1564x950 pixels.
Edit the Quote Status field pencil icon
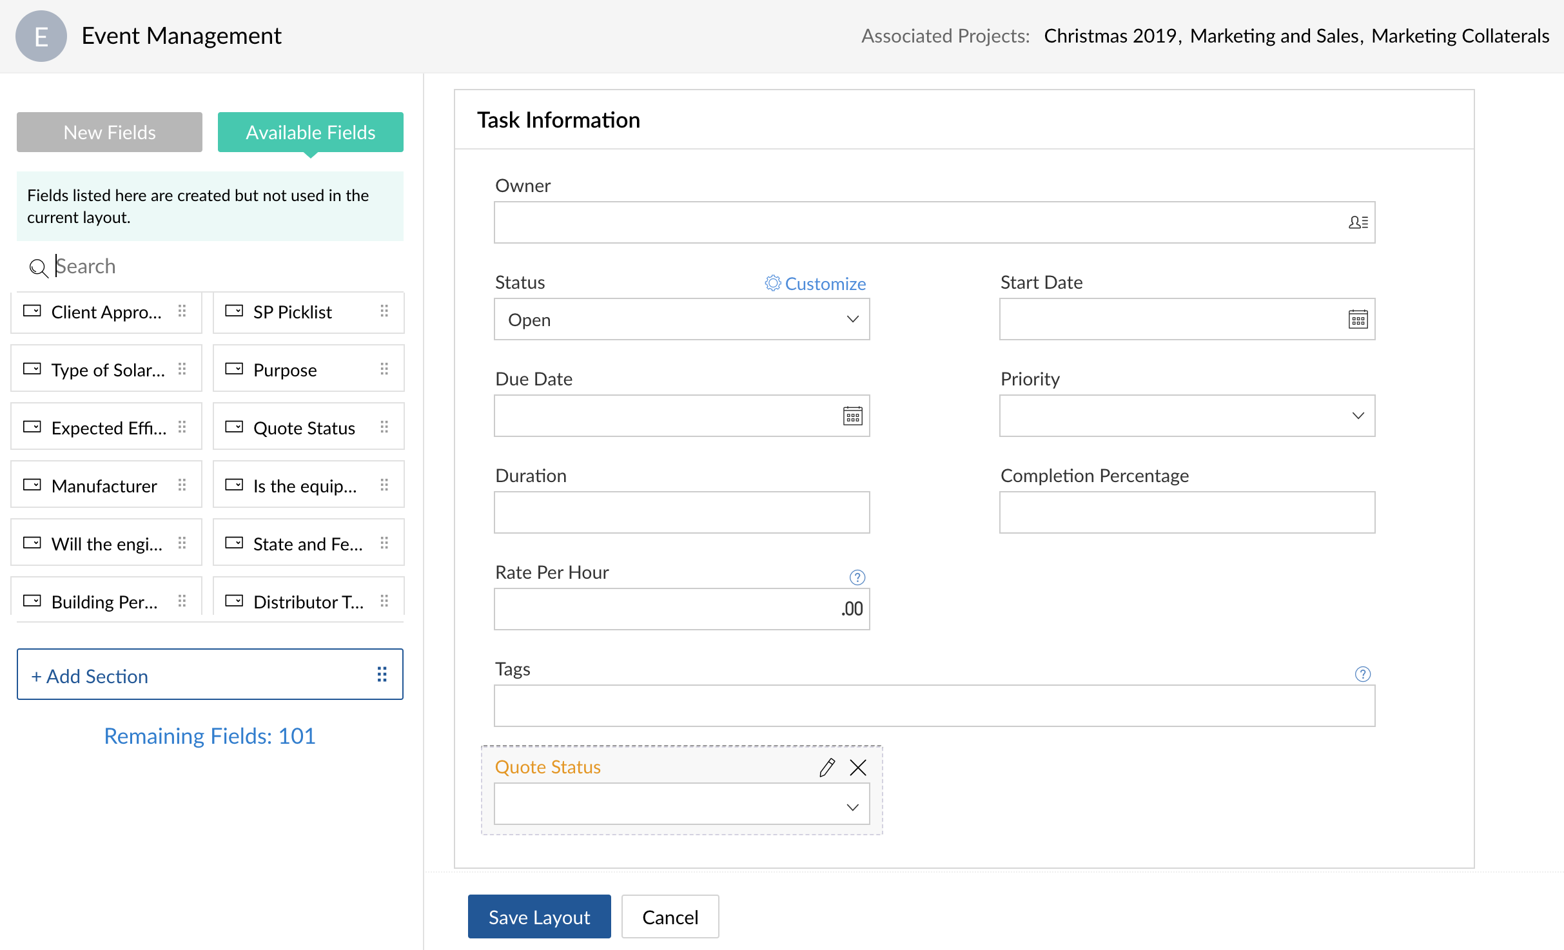point(827,767)
